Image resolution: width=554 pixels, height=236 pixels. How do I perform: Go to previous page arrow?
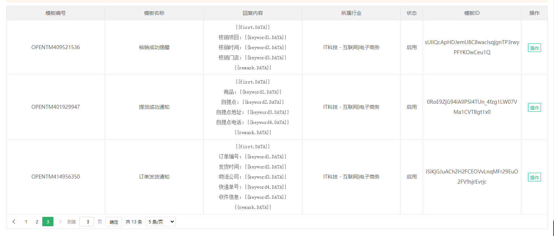click(x=14, y=222)
